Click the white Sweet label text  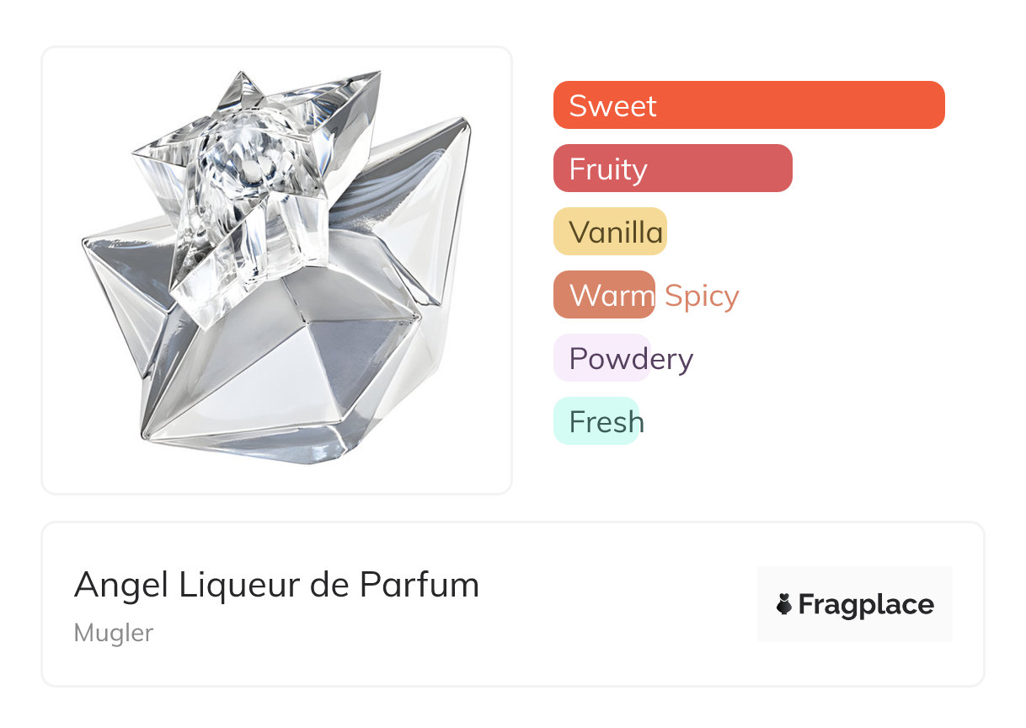coord(612,106)
